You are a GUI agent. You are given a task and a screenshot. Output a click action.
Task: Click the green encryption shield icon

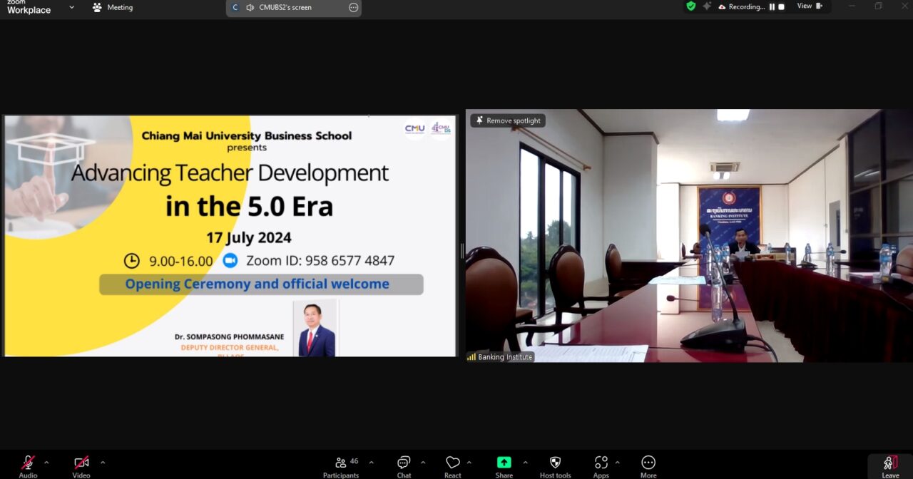(x=690, y=6)
